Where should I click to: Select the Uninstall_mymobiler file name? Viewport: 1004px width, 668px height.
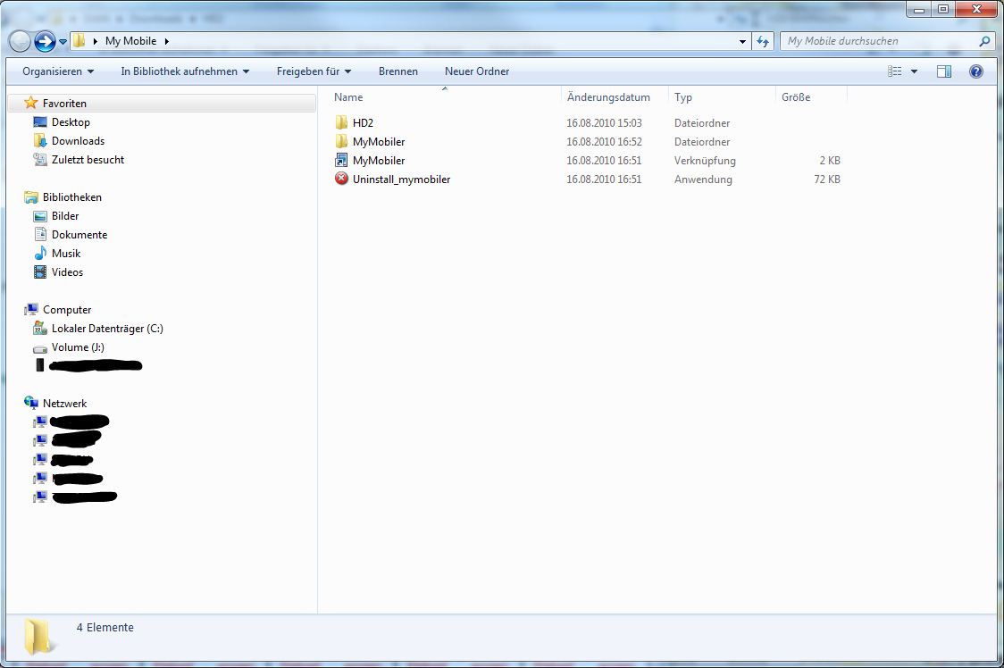click(x=401, y=180)
